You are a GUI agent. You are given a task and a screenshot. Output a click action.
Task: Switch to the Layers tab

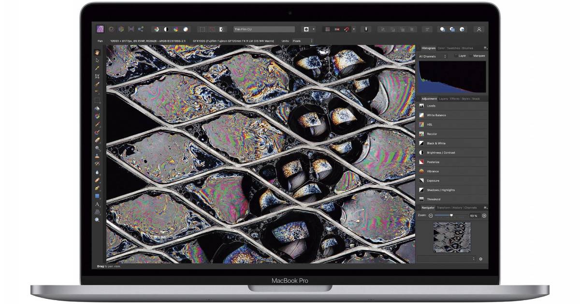[x=443, y=99]
